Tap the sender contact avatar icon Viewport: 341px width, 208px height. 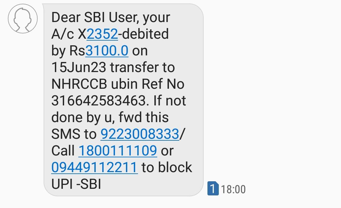click(23, 19)
